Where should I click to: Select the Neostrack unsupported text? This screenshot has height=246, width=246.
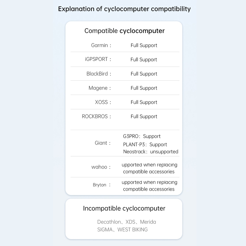(x=151, y=152)
